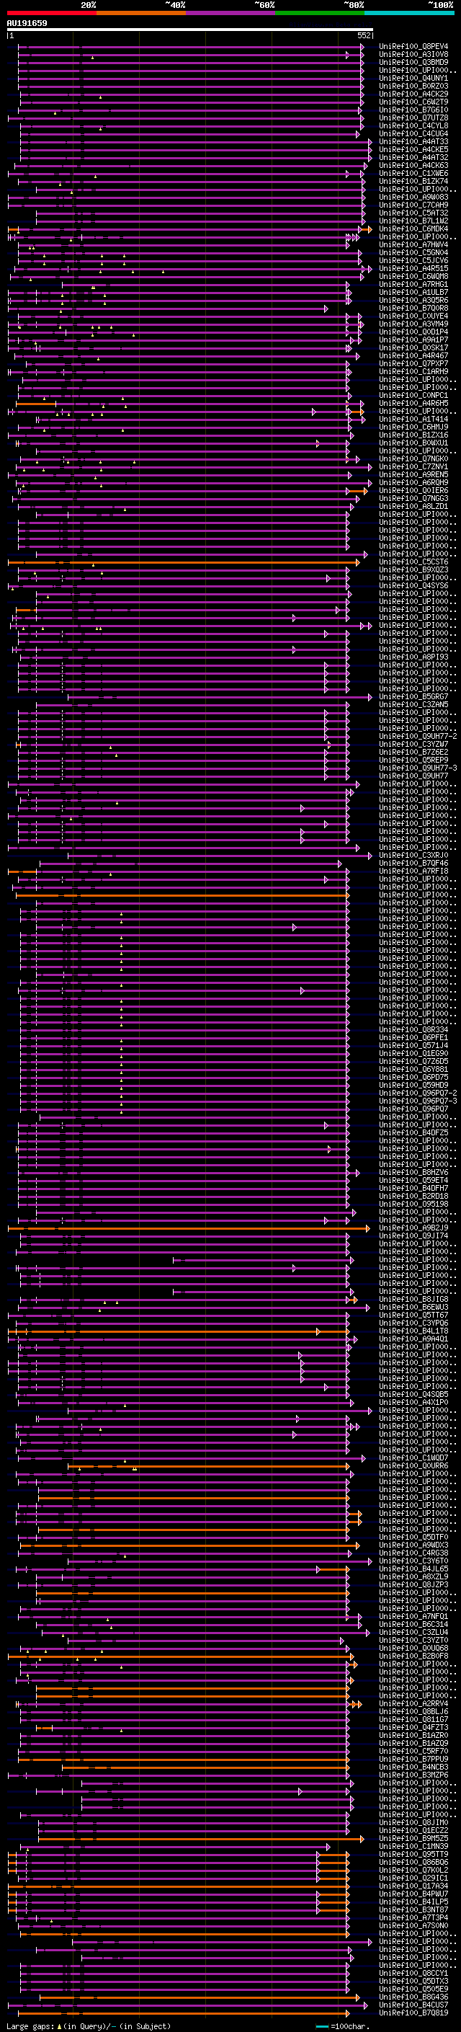The width and height of the screenshot is (461, 2032).
Task: Select the UniRef100_B4L1T8 label
Action: click(x=413, y=1331)
